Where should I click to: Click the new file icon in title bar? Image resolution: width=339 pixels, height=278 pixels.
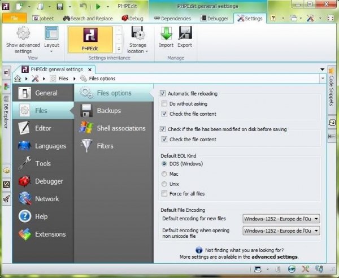pos(19,6)
